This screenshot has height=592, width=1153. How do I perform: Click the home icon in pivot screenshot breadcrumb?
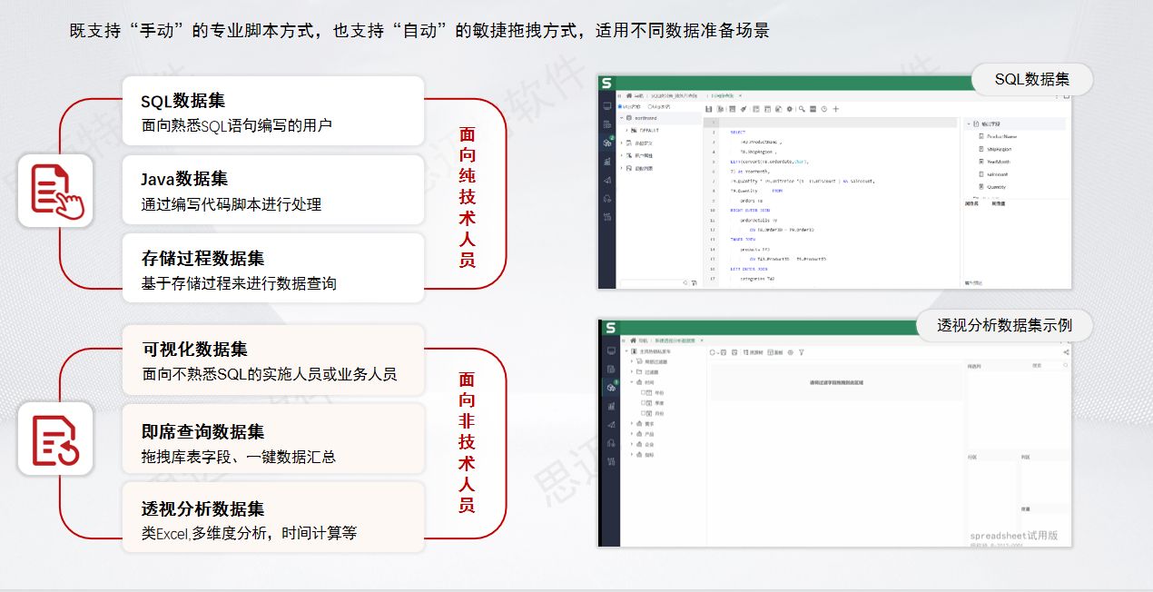click(x=633, y=340)
